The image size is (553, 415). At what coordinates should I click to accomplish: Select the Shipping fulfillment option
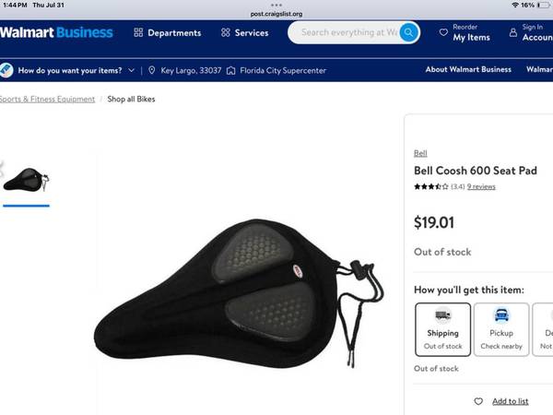tap(442, 329)
